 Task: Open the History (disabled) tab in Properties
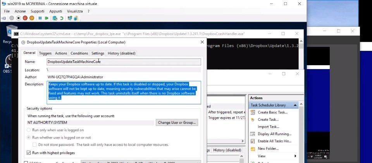122,54
